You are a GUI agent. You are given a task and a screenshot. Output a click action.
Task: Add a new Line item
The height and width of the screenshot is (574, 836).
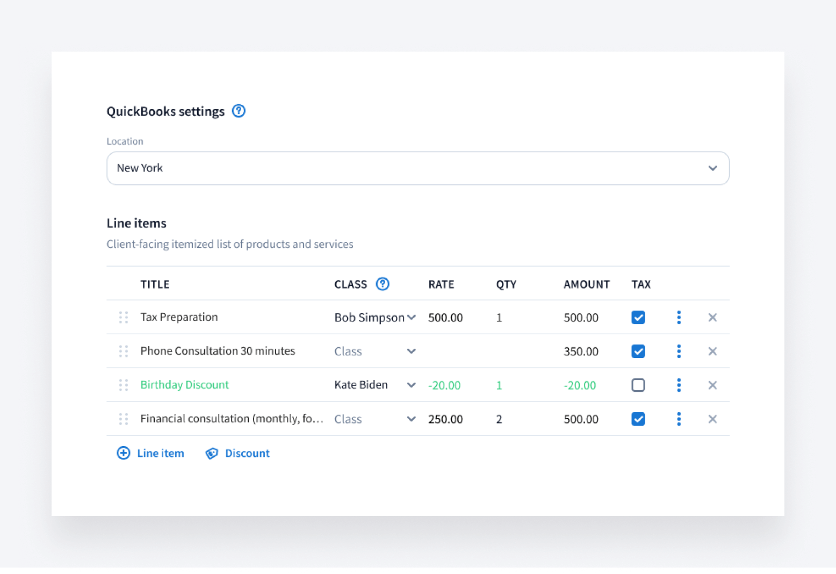click(151, 453)
